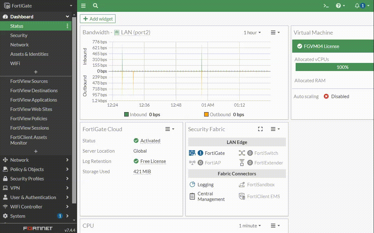The image size is (374, 233).
Task: Add a dashboard with plus below WiFi
Action: (x=36, y=72)
